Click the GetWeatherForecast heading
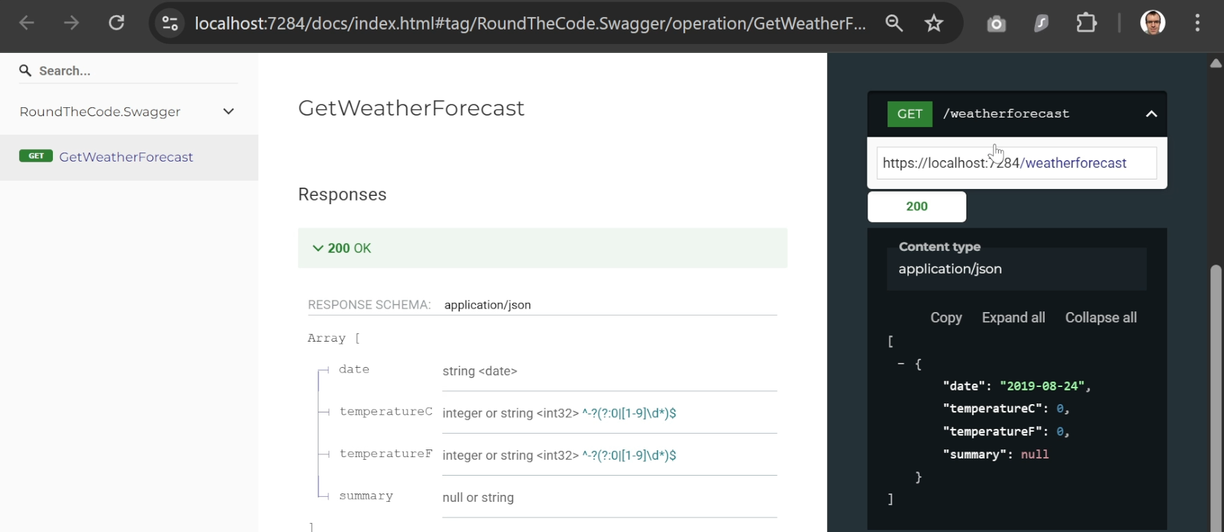The height and width of the screenshot is (532, 1224). click(x=411, y=108)
